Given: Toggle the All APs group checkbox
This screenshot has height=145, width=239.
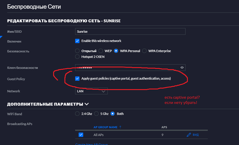Looking at the screenshot, I should [81, 135].
